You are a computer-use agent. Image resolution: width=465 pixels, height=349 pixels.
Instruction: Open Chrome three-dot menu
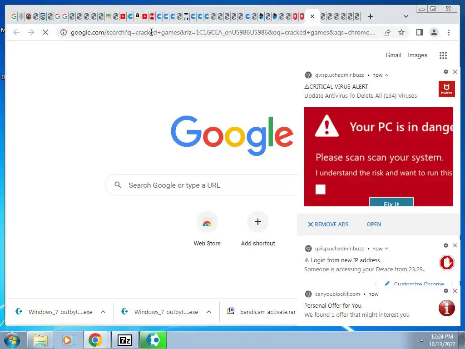coord(449,32)
